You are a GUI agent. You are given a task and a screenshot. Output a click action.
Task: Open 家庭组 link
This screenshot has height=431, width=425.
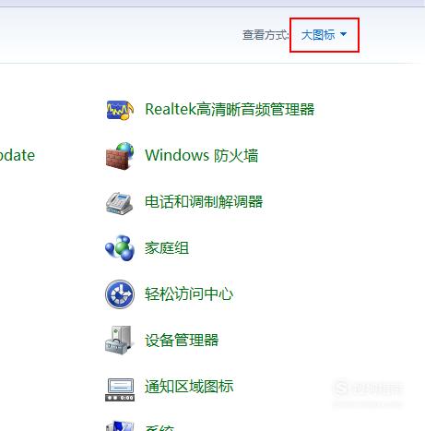(x=167, y=248)
